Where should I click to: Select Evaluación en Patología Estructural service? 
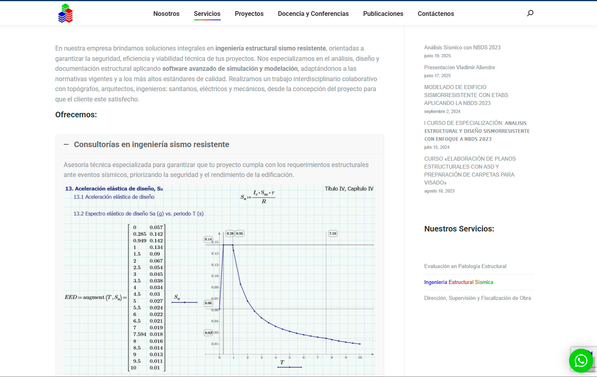click(x=465, y=266)
